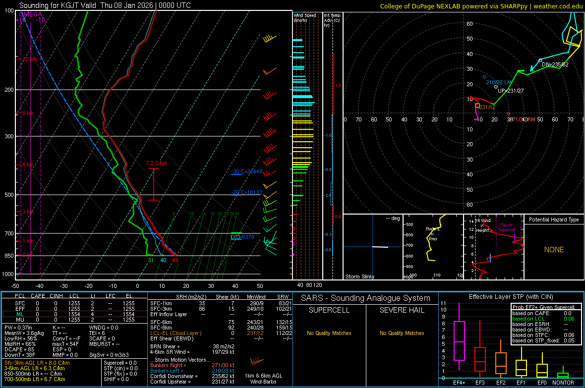Click No Quality Matches under SEVERE HAIL
The image size is (585, 388).
pos(402,333)
